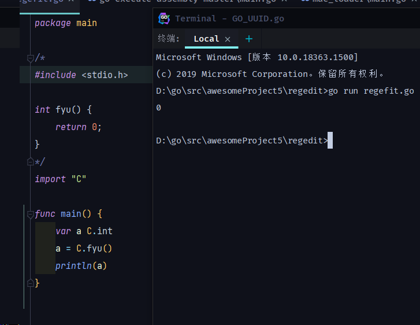Click the terminal output '0'
The image size is (420, 325).
(x=158, y=108)
